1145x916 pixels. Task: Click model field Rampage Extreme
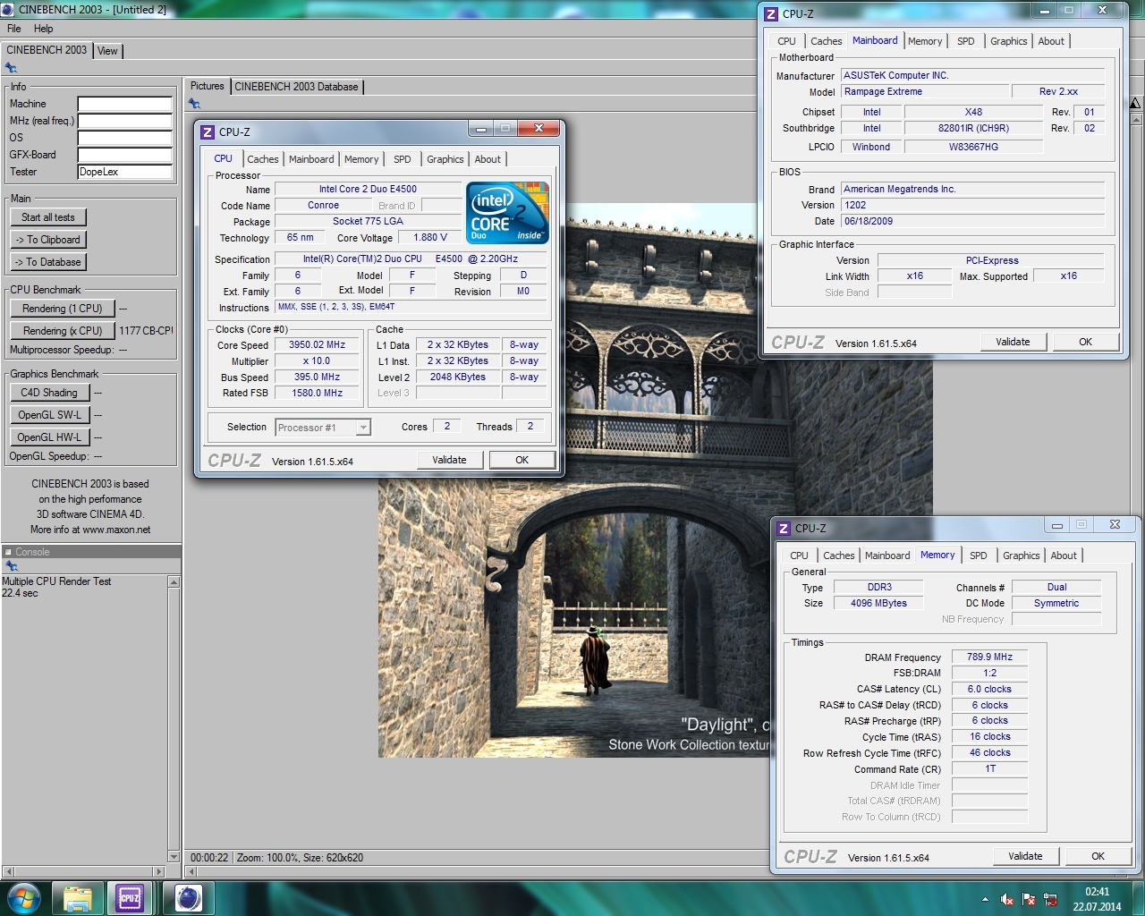point(925,92)
